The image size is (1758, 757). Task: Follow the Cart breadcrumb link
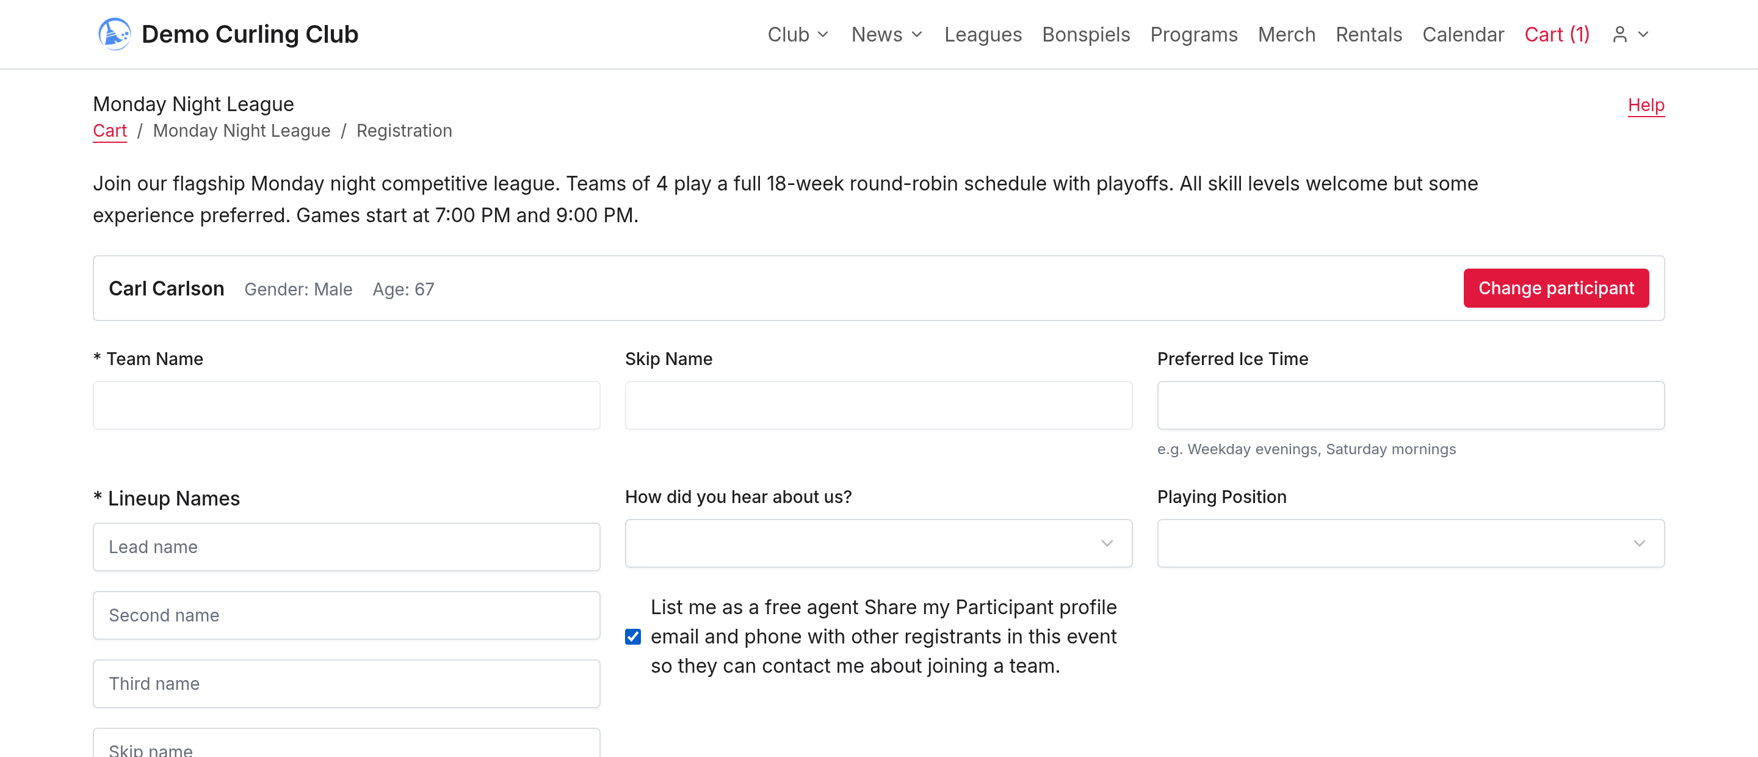coord(110,131)
